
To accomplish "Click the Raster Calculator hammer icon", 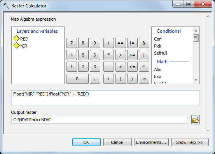I will click(x=6, y=6).
